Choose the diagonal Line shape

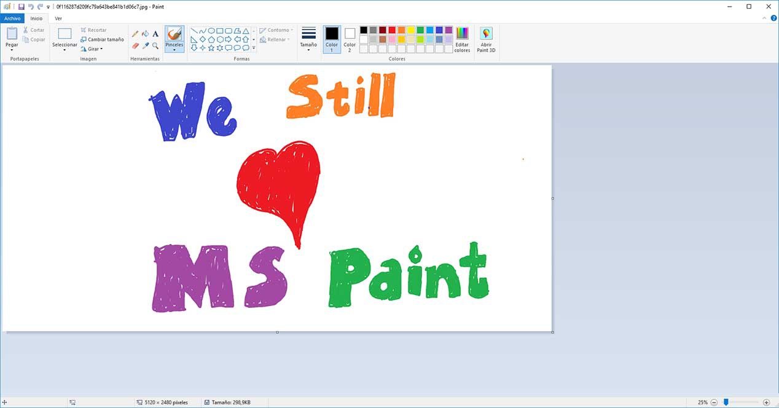[194, 31]
